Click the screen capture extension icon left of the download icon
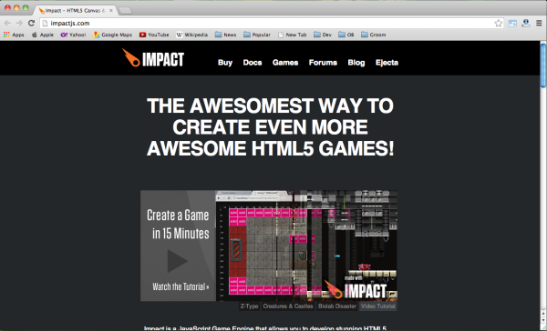The height and width of the screenshot is (331, 547). click(x=512, y=24)
